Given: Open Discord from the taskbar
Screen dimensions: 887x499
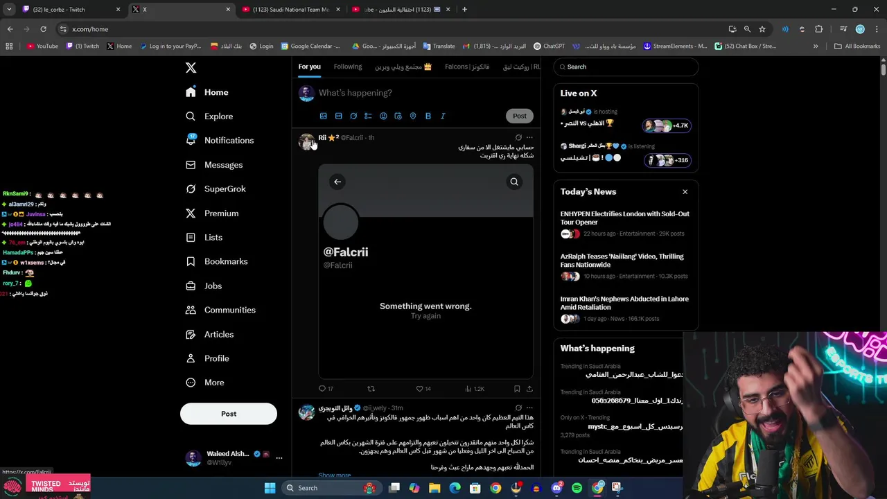Looking at the screenshot, I should [x=556, y=488].
